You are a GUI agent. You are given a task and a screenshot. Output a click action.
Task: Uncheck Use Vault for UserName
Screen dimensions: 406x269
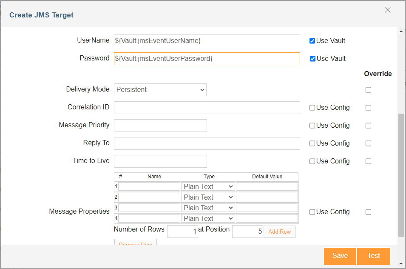pyautogui.click(x=312, y=41)
